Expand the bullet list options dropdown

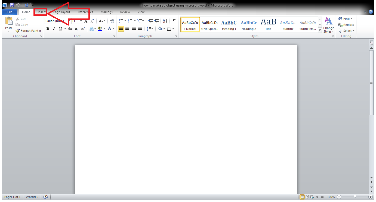point(125,21)
